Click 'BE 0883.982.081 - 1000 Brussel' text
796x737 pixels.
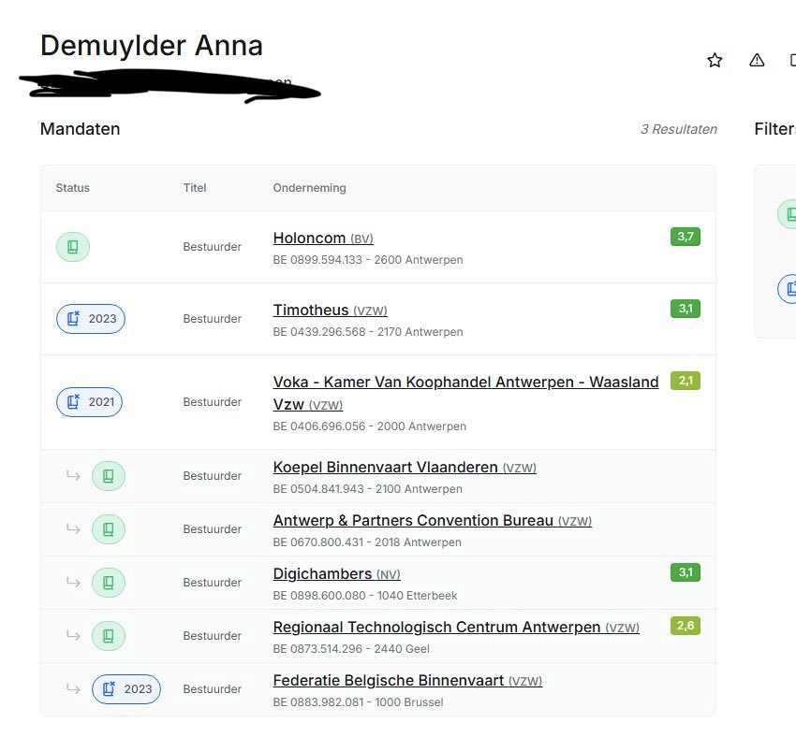click(358, 702)
